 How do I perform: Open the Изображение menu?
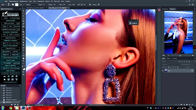(24, 1)
